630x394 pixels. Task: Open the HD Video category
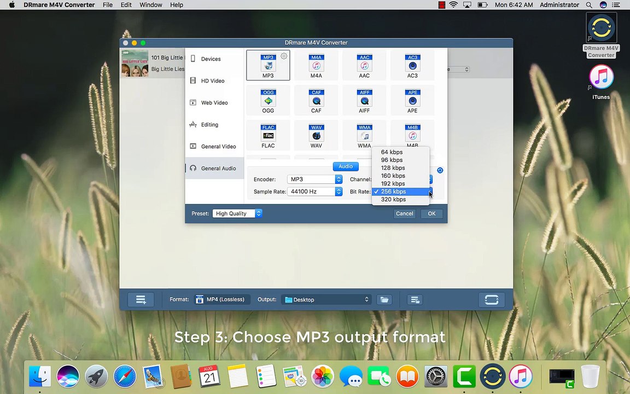[214, 81]
